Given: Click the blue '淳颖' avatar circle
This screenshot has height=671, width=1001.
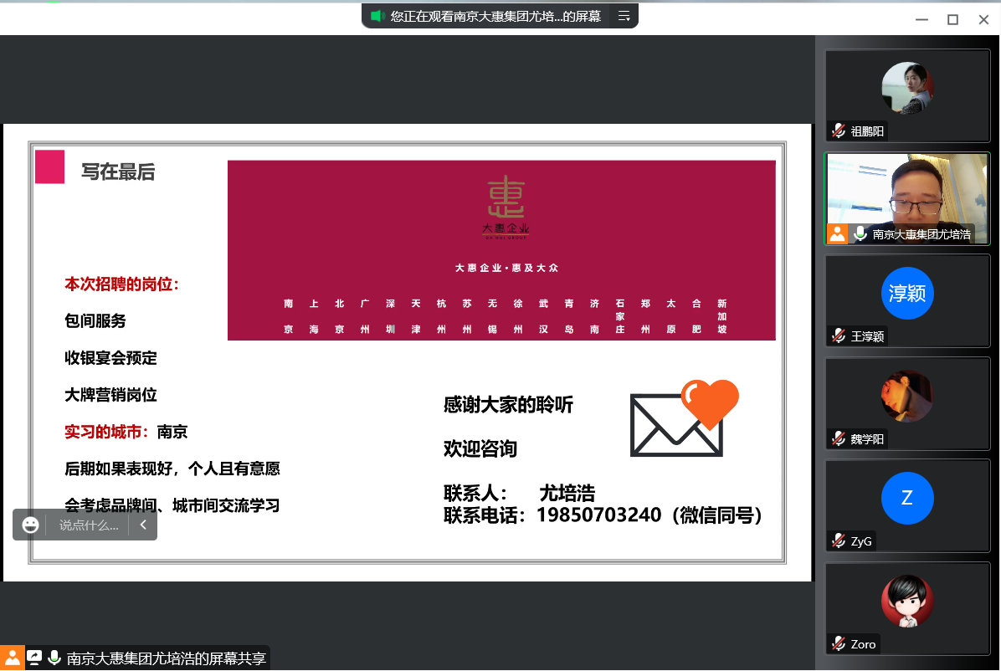Looking at the screenshot, I should [907, 294].
